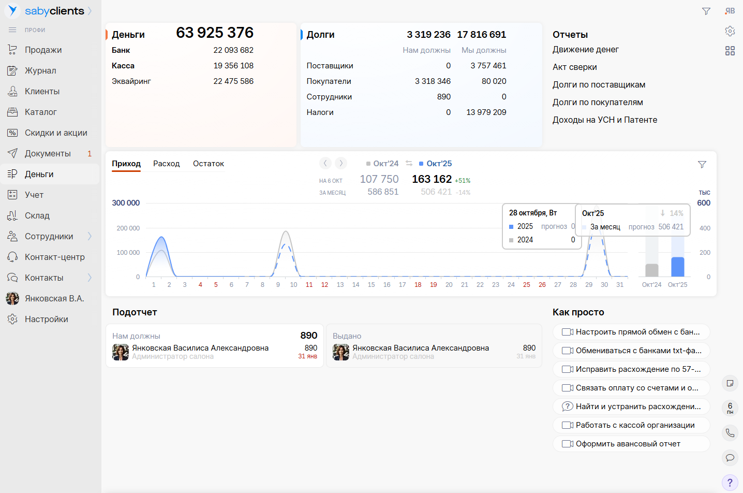Toggle the Окт'24 chart legend series
The image size is (743, 493).
click(x=382, y=164)
